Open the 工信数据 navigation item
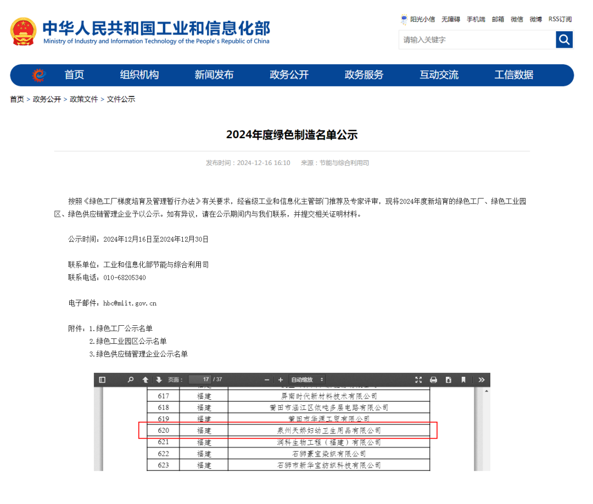This screenshot has height=504, width=593. click(x=514, y=75)
